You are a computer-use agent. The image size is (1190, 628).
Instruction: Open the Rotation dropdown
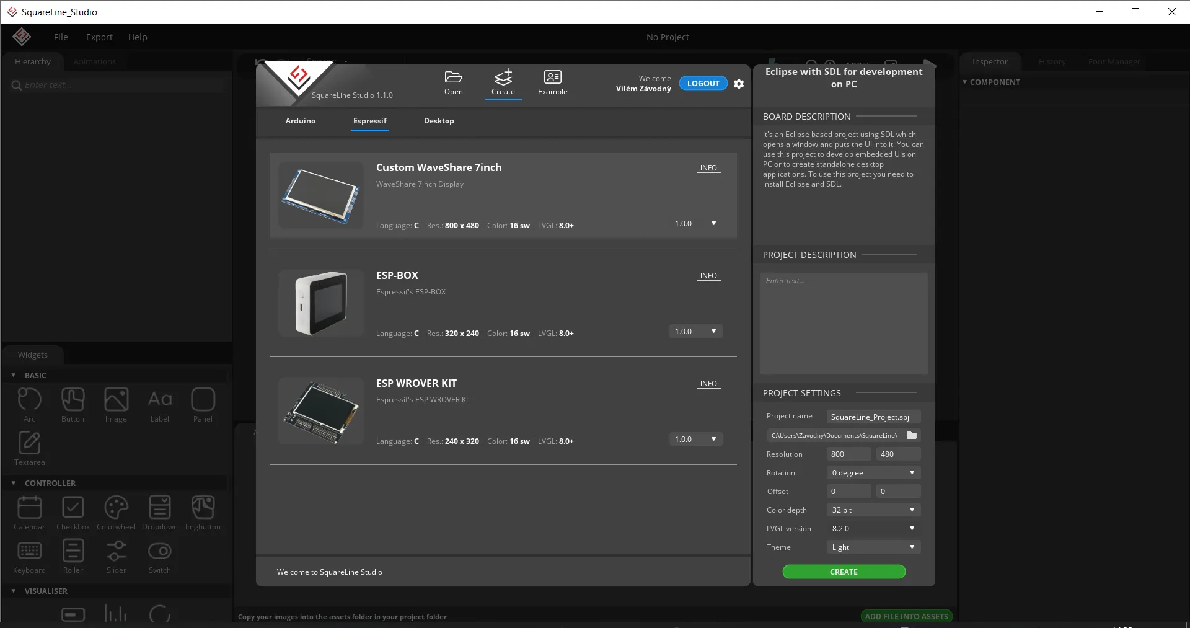pos(873,473)
